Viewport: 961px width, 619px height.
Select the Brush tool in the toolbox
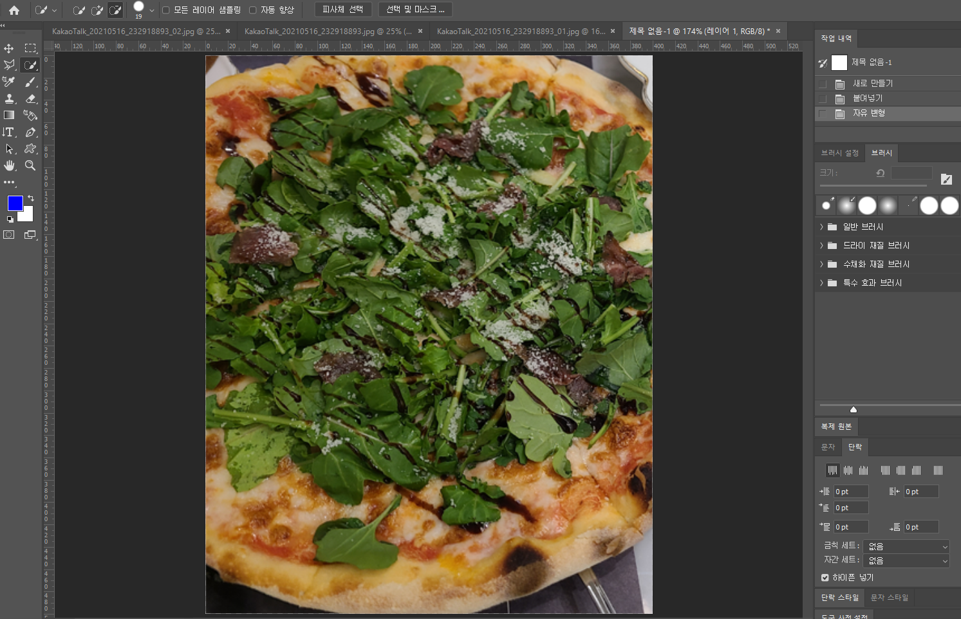[30, 82]
